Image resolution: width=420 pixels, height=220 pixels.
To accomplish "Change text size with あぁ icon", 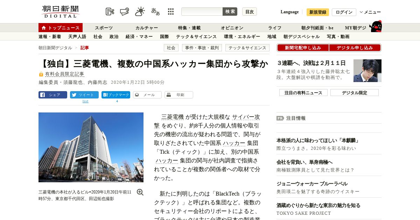I will (155, 12).
